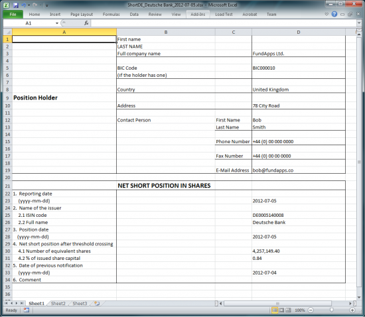Click the Zoom Out minus button
Screen dimensions: 365x317
pyautogui.click(x=311, y=310)
